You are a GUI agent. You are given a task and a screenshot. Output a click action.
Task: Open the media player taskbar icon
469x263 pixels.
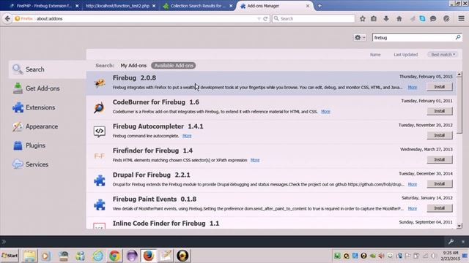coord(46,256)
